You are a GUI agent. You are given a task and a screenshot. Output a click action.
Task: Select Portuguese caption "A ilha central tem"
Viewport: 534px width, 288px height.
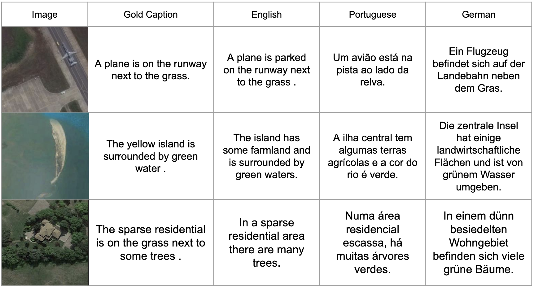(372, 156)
